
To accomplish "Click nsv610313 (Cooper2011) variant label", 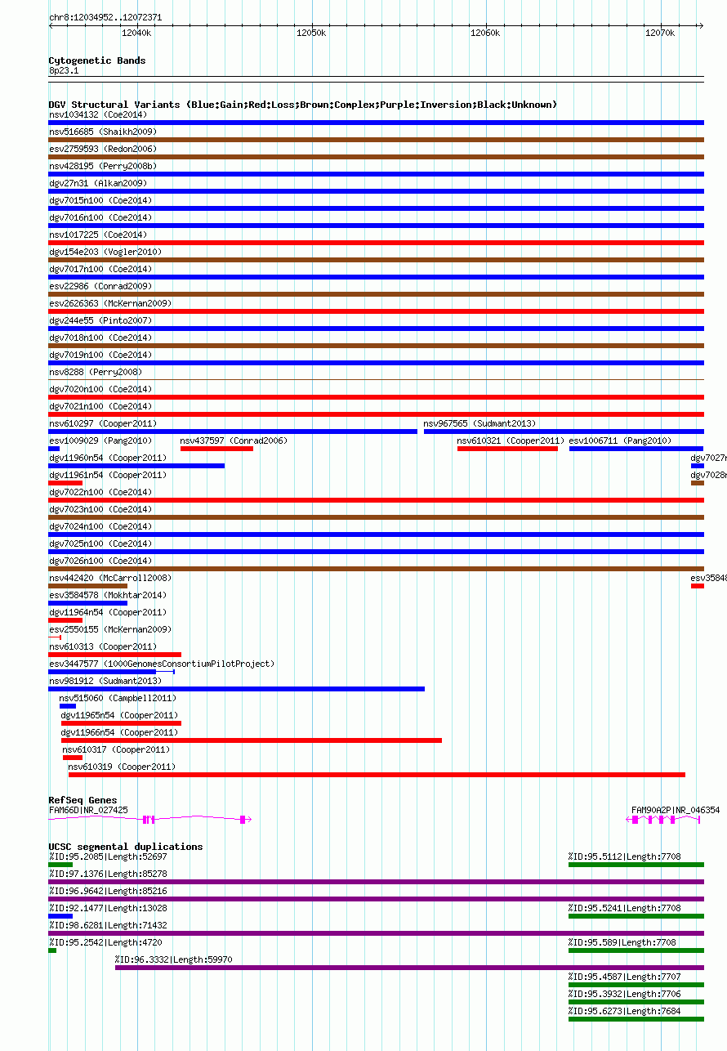I will tap(103, 646).
